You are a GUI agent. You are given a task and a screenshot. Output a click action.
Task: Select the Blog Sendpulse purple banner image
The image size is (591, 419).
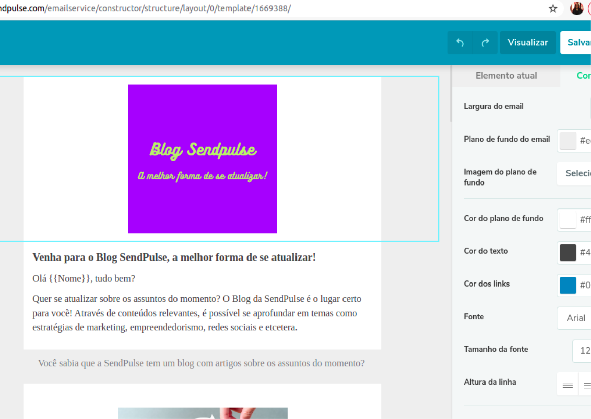coord(202,159)
